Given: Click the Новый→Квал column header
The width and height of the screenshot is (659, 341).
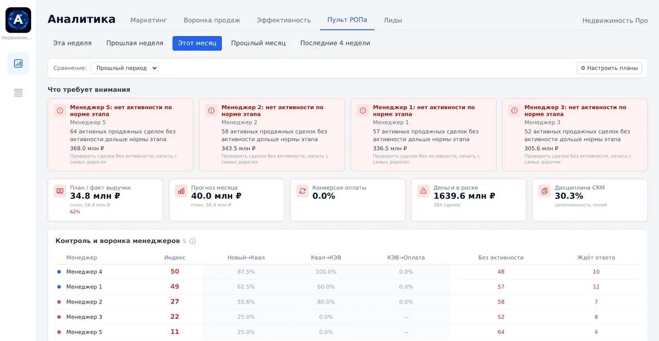Looking at the screenshot, I should pyautogui.click(x=246, y=257).
